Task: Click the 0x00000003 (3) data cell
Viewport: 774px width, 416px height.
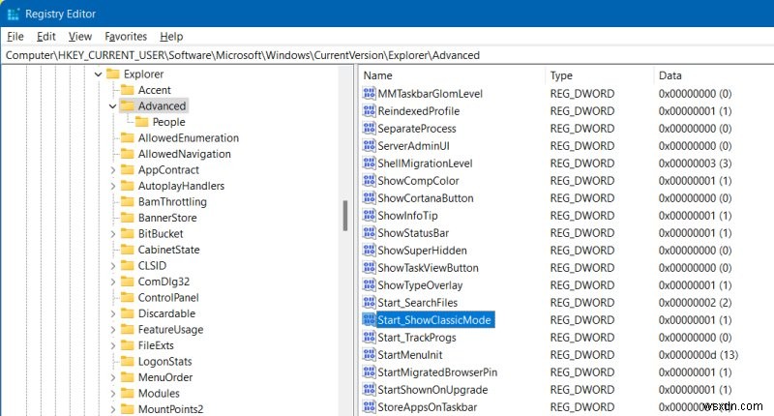Action: (695, 163)
